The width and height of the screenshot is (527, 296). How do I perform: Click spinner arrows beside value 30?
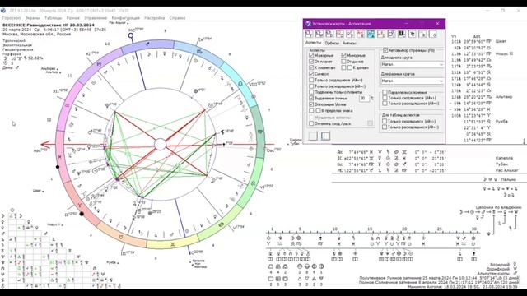pyautogui.click(x=371, y=99)
